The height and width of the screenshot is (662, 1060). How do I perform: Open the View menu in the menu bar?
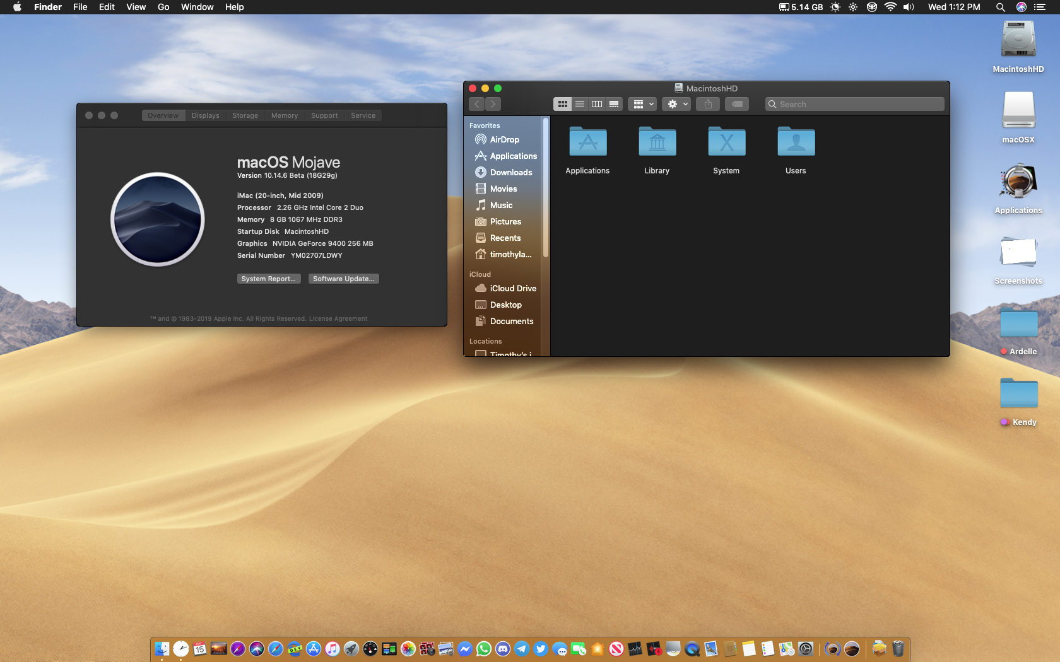coord(136,7)
